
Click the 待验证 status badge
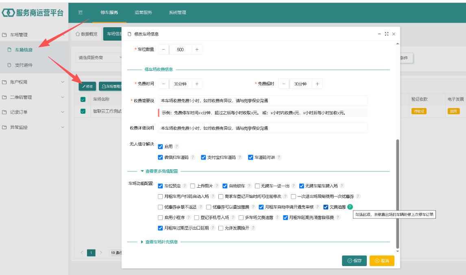coord(419,111)
